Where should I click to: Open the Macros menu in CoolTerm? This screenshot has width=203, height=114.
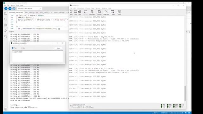88,8
